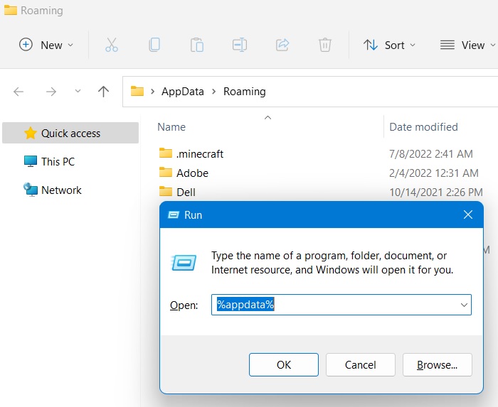Click the Share icon in toolbar

[x=282, y=45]
